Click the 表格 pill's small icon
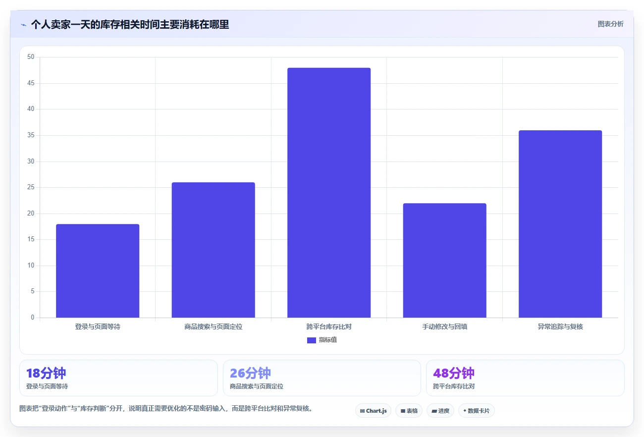644x437 pixels. pyautogui.click(x=403, y=411)
